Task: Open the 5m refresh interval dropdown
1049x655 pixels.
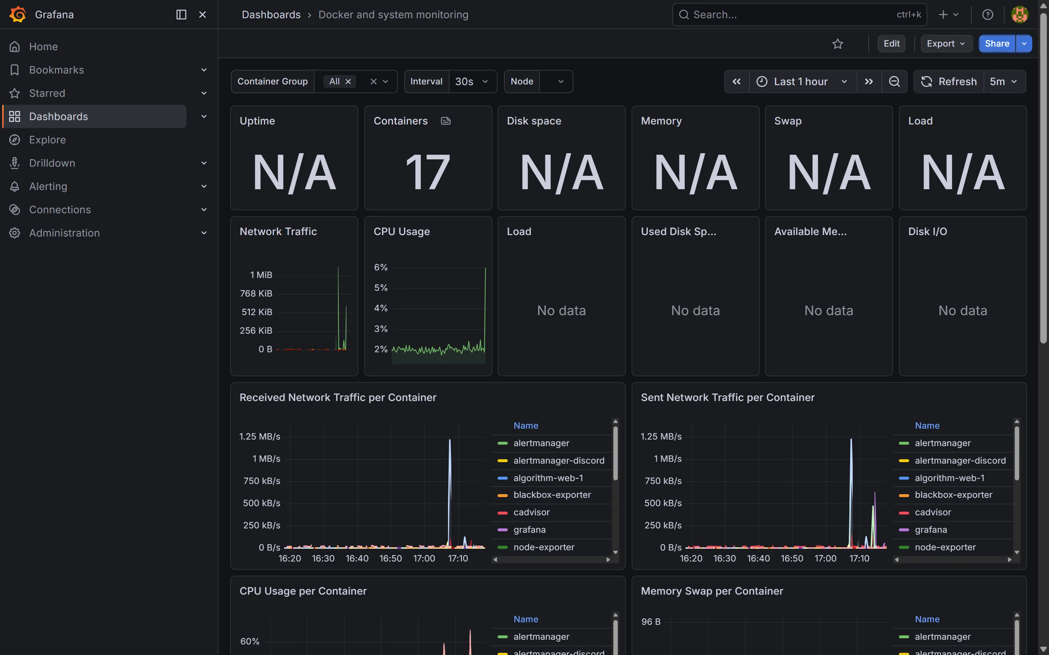Action: [1004, 82]
